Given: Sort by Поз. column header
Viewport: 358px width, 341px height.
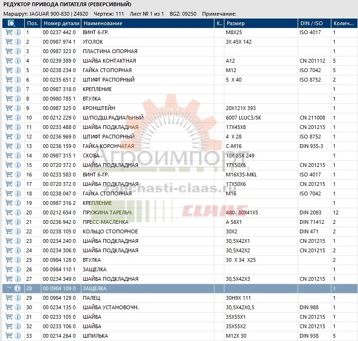Looking at the screenshot, I should [33, 23].
